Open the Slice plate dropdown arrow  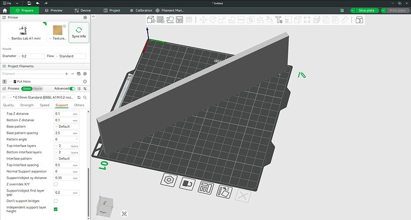click(x=353, y=11)
